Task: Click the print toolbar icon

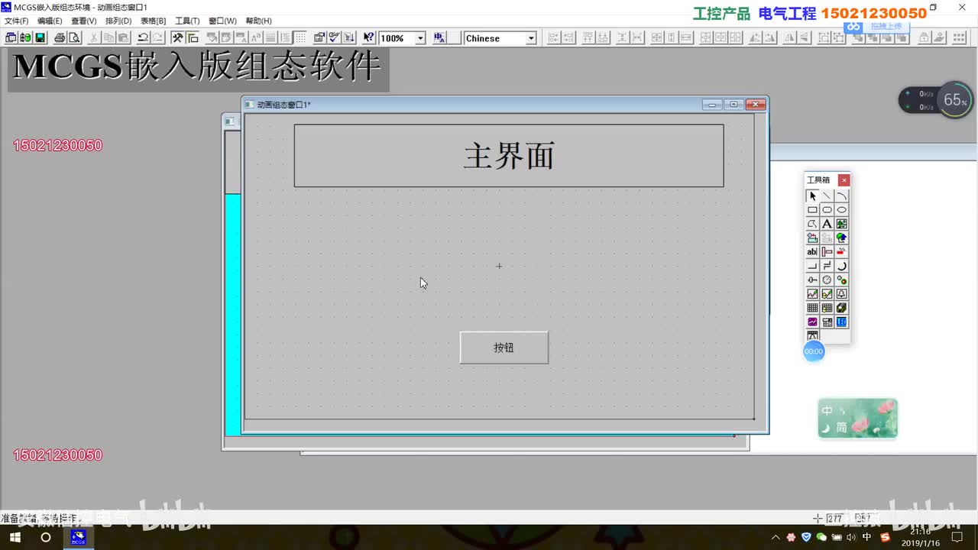Action: pos(60,37)
